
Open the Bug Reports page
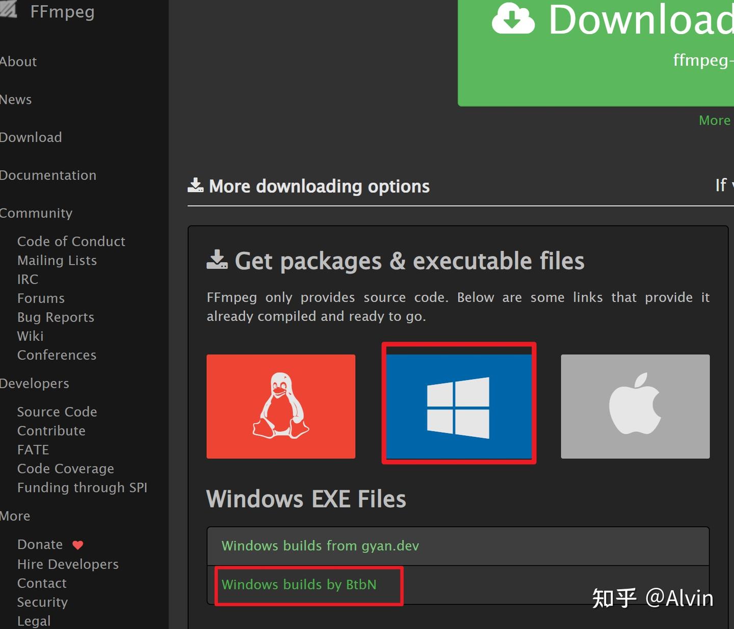(x=56, y=317)
